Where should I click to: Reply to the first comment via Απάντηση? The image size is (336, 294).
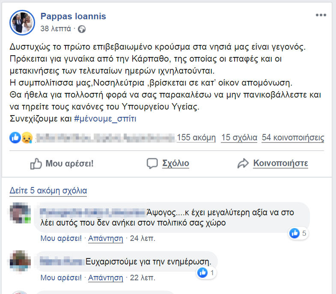pos(105,238)
